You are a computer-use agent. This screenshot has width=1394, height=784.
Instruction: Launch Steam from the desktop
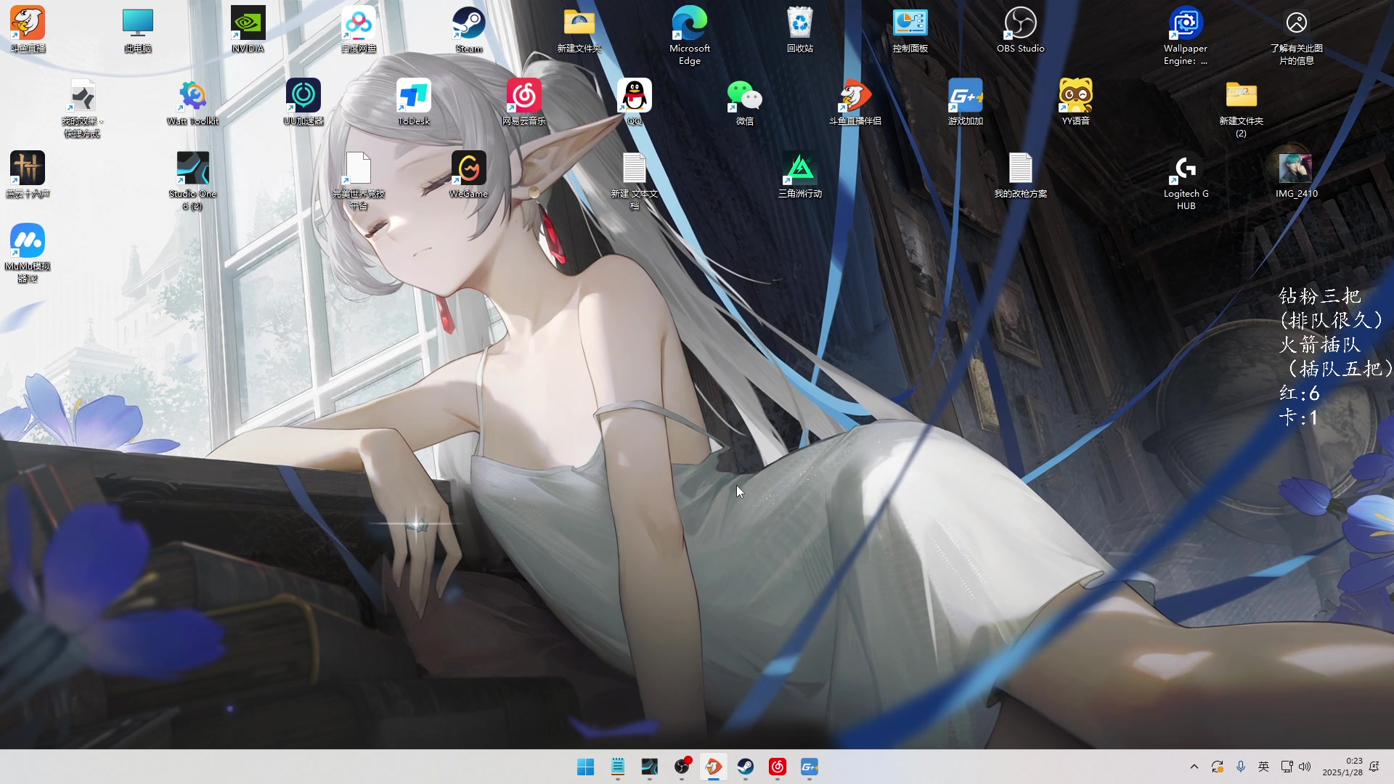[469, 30]
